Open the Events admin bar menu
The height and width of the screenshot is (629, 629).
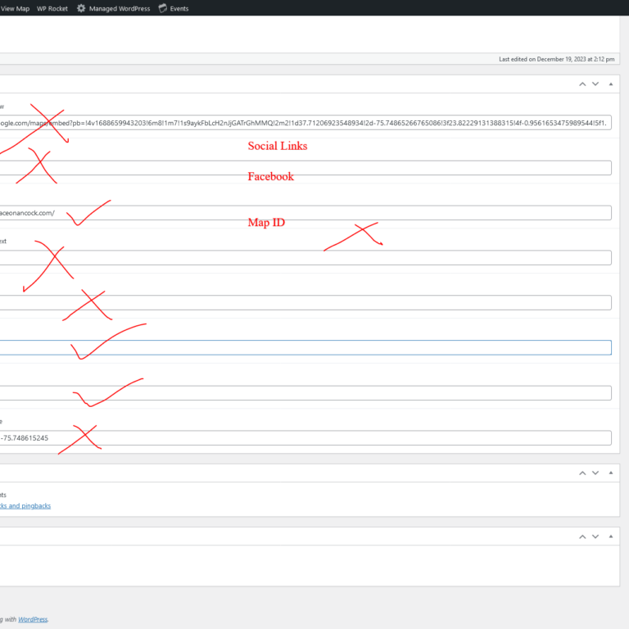click(x=179, y=8)
